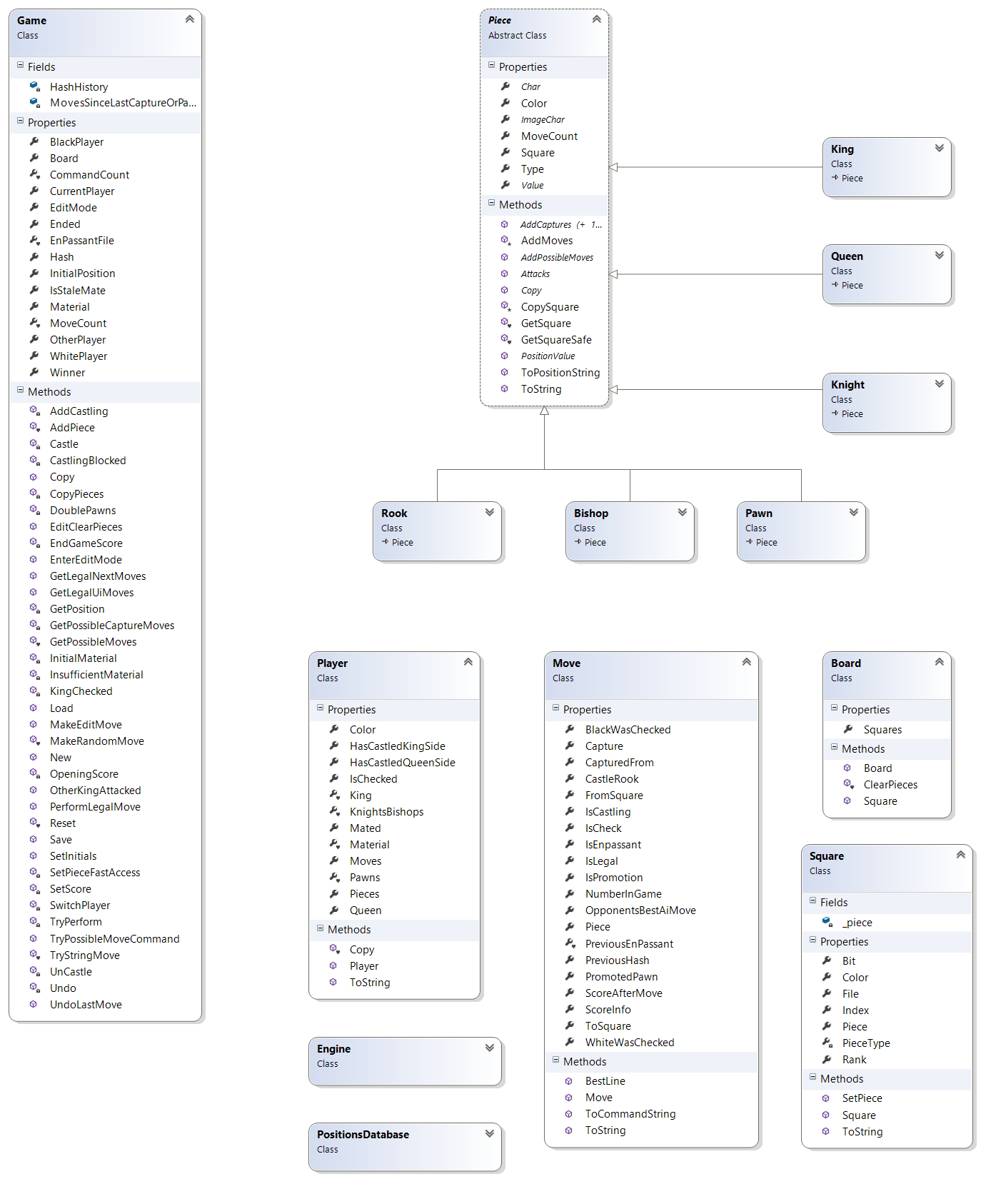
Task: Click the PerformLegalMove method icon
Action: 34,807
